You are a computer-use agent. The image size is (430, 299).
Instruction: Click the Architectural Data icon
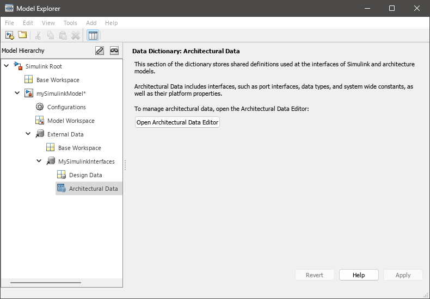61,188
